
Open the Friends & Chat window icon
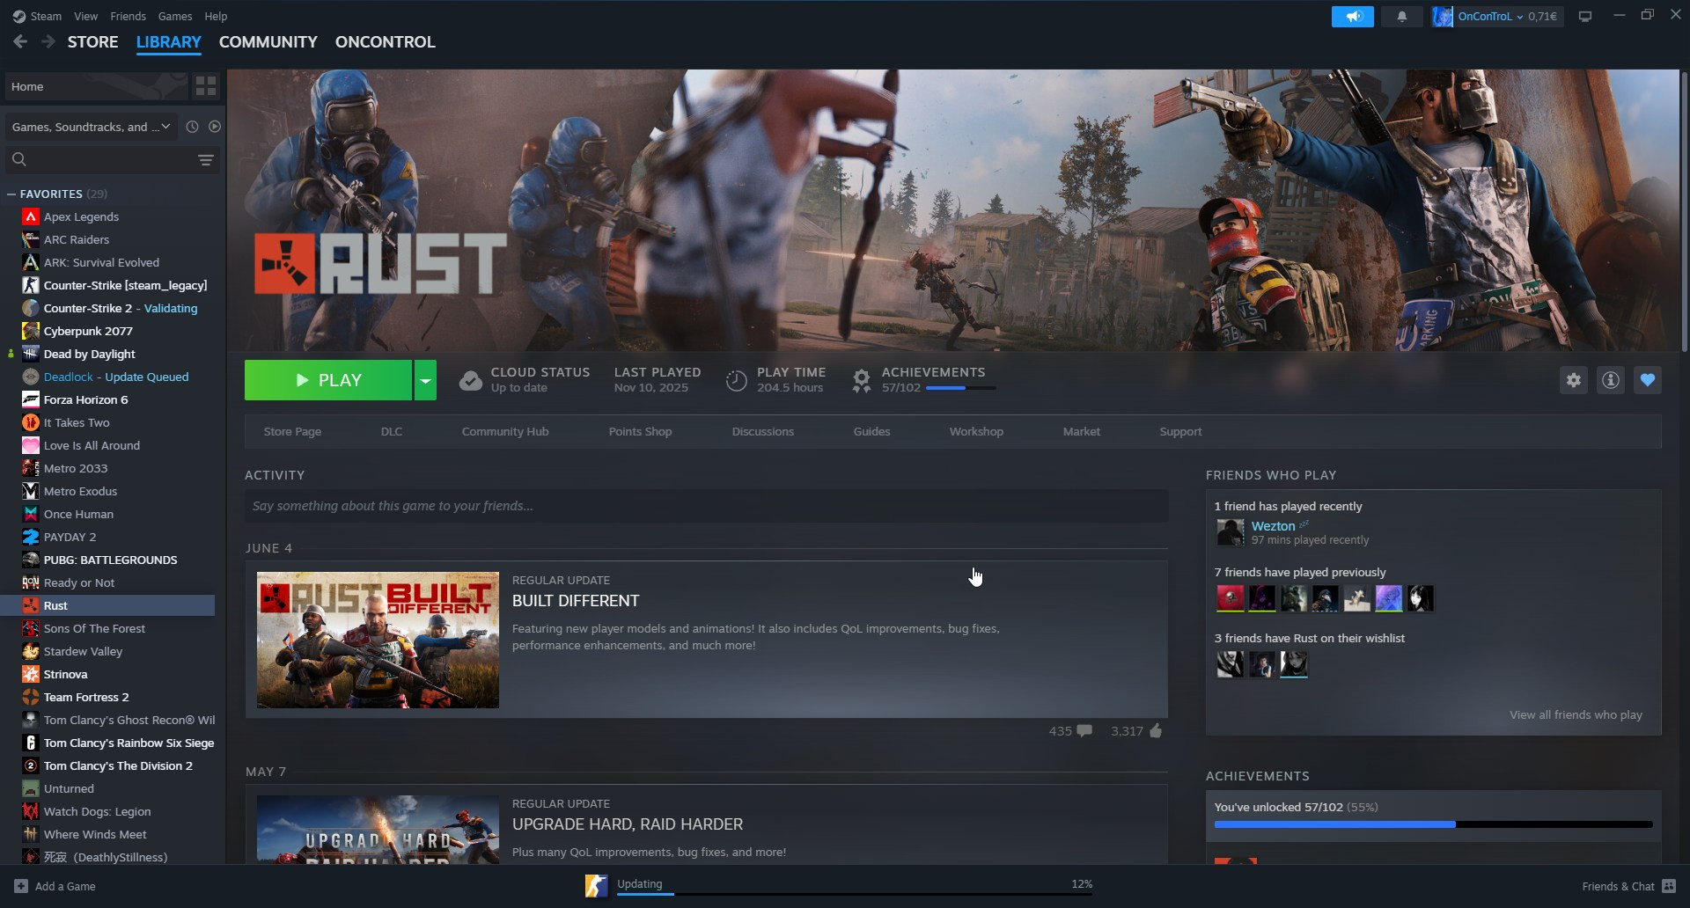(x=1669, y=886)
